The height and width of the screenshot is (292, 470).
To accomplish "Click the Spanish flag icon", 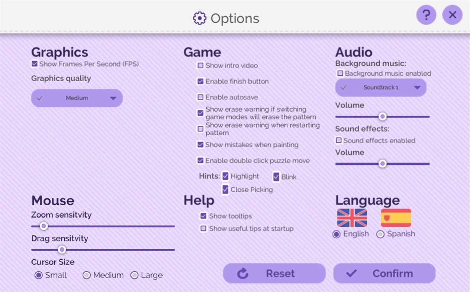I will 396,218.
